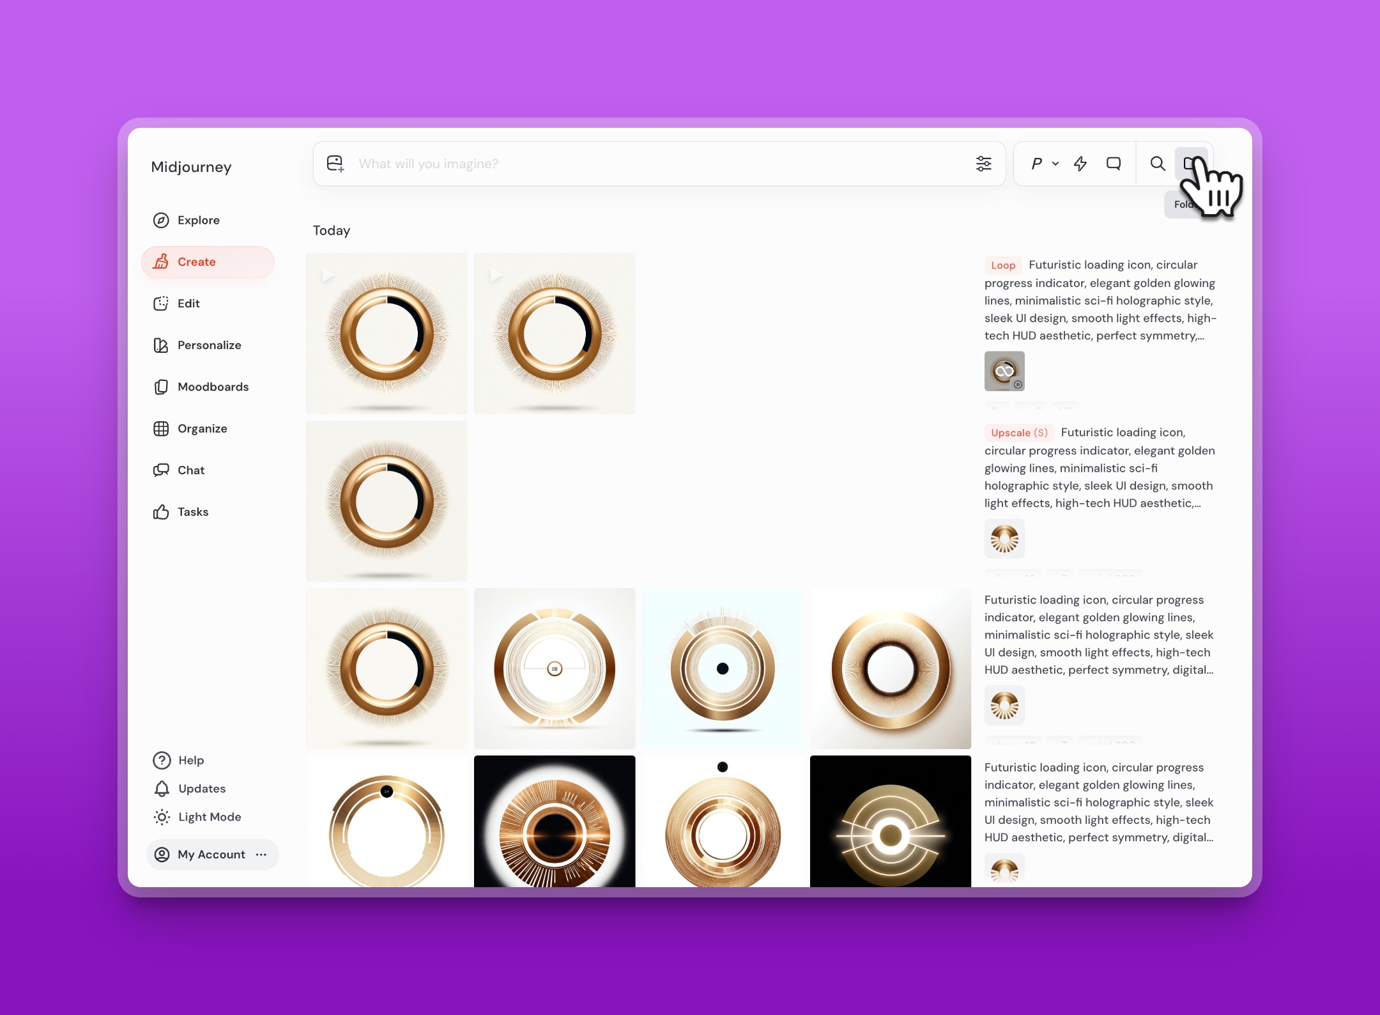Toggle fast mode lightning bolt icon

pyautogui.click(x=1080, y=164)
